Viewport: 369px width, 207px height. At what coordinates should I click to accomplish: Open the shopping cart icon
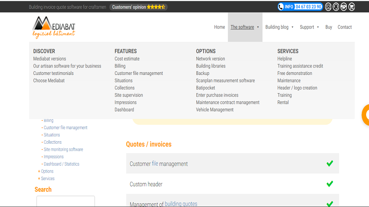point(352,7)
